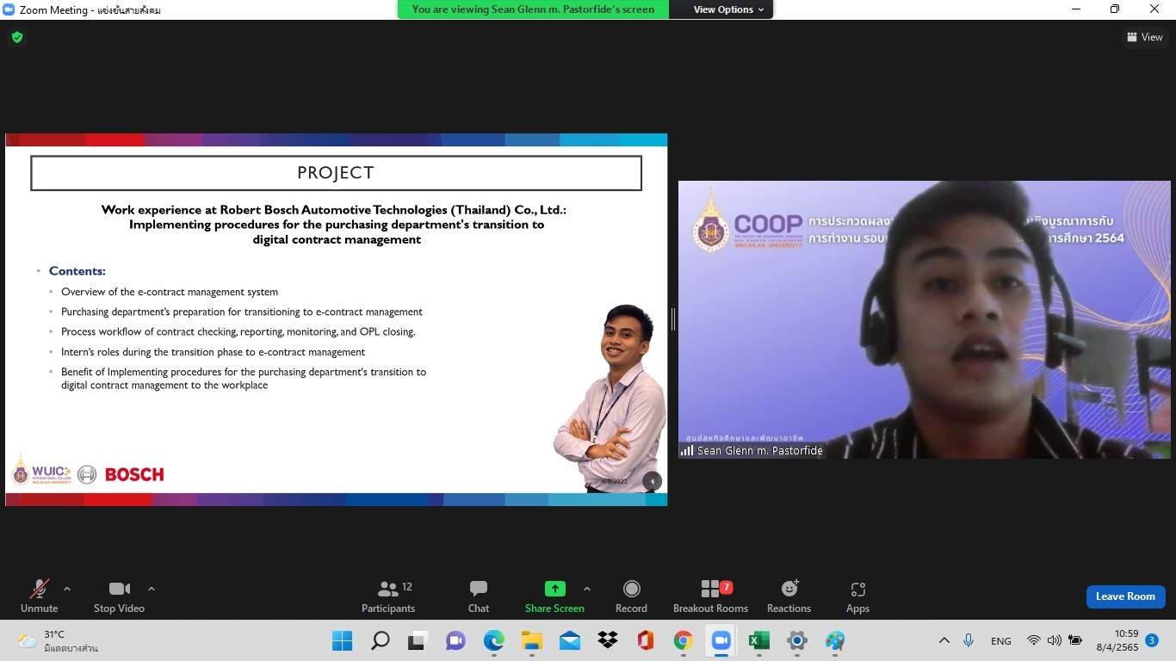
Task: Expand audio options arrow beside Unmute
Action: (67, 590)
